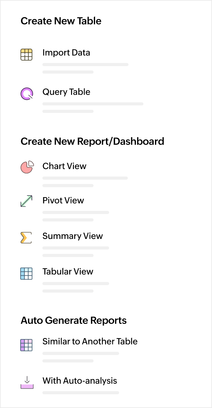Create a Tabular View
This screenshot has height=408, width=212.
pos(68,272)
